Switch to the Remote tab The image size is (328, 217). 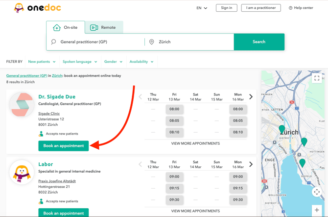(x=103, y=27)
